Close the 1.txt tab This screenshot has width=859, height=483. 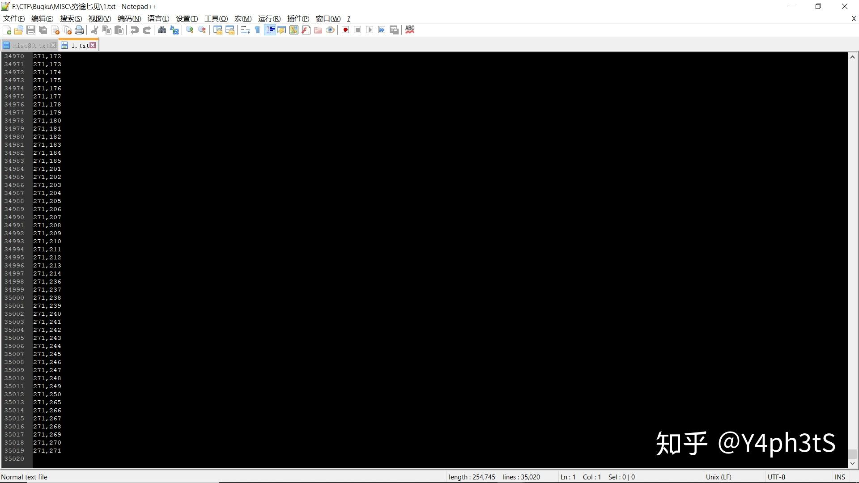point(93,45)
